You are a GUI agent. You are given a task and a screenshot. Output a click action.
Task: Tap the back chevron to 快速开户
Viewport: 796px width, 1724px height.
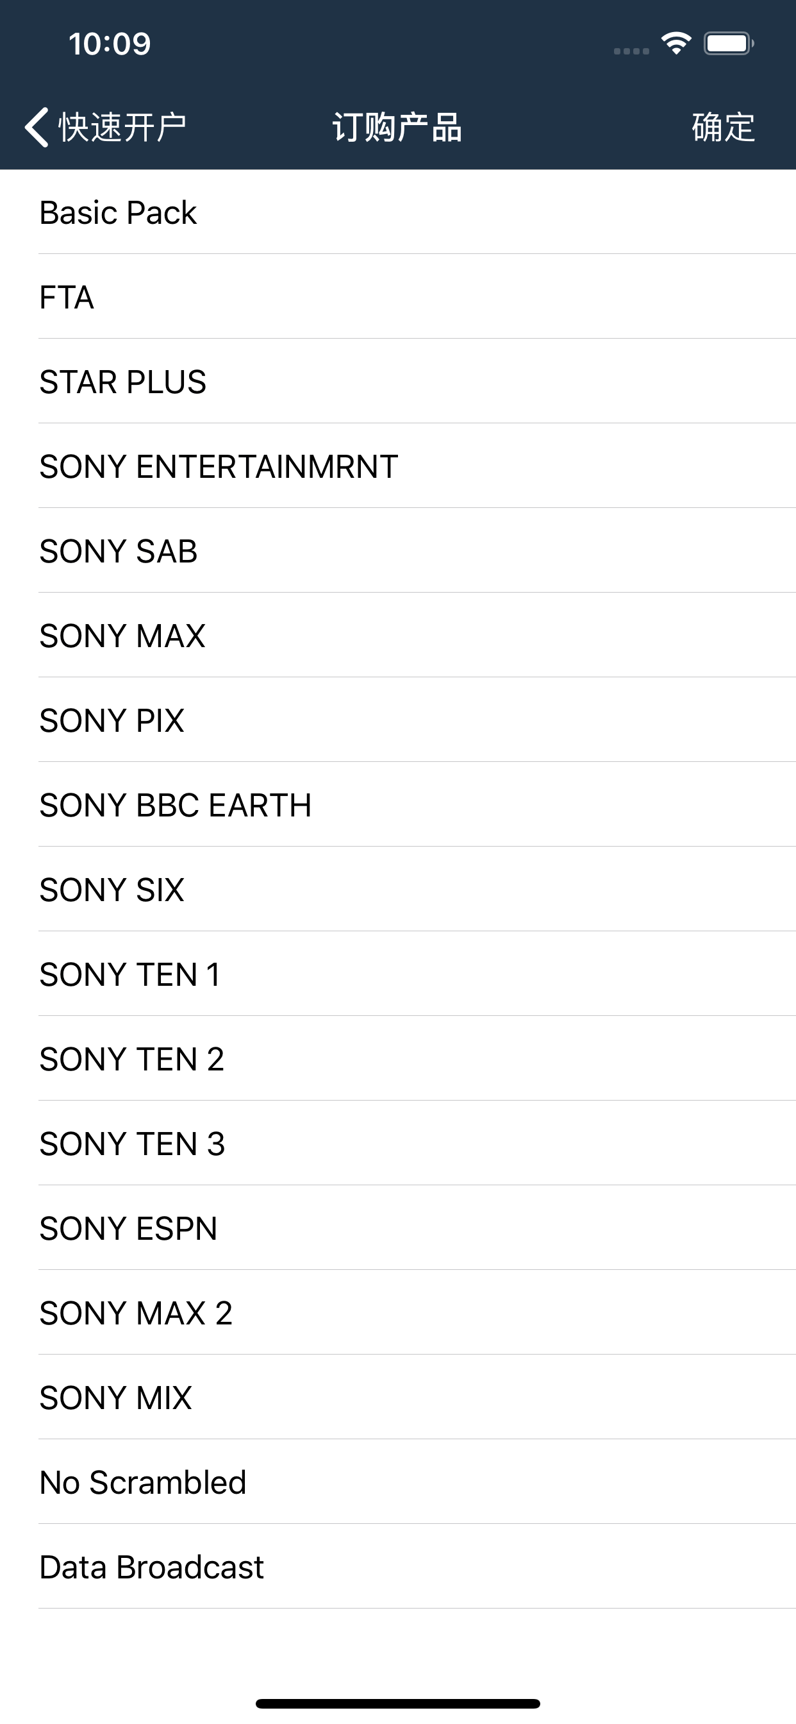click(37, 127)
